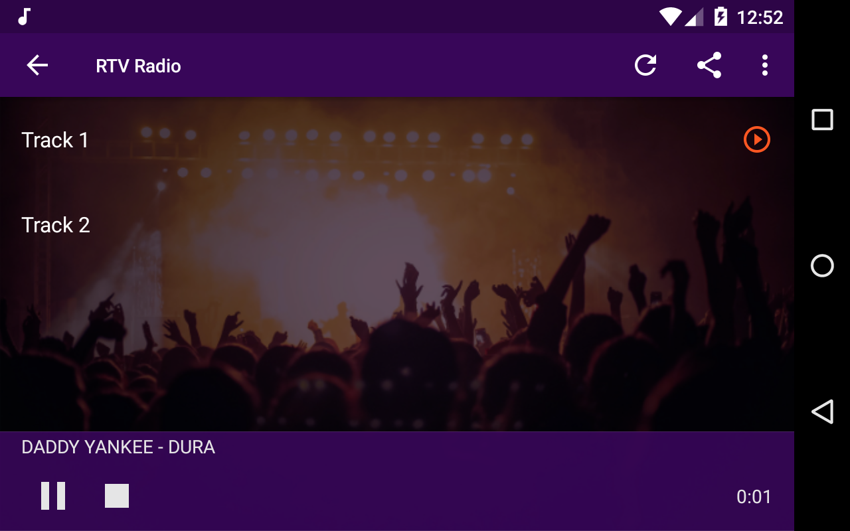Tap the RTV Radio title text
Viewport: 850px width, 531px height.
[138, 66]
